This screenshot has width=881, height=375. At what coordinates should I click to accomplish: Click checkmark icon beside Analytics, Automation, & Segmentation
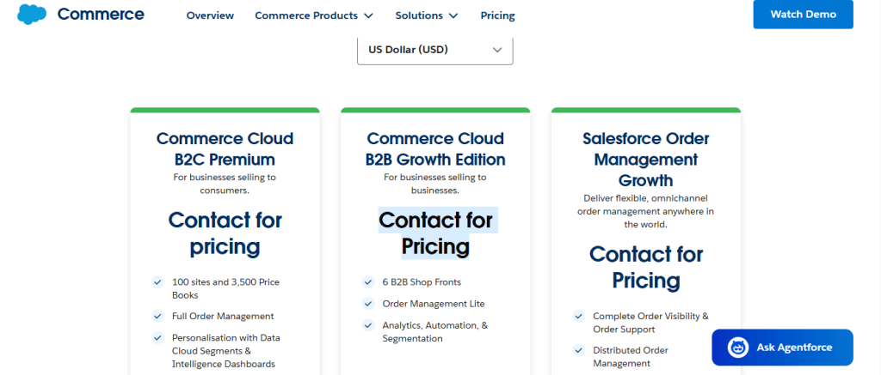pyautogui.click(x=368, y=325)
